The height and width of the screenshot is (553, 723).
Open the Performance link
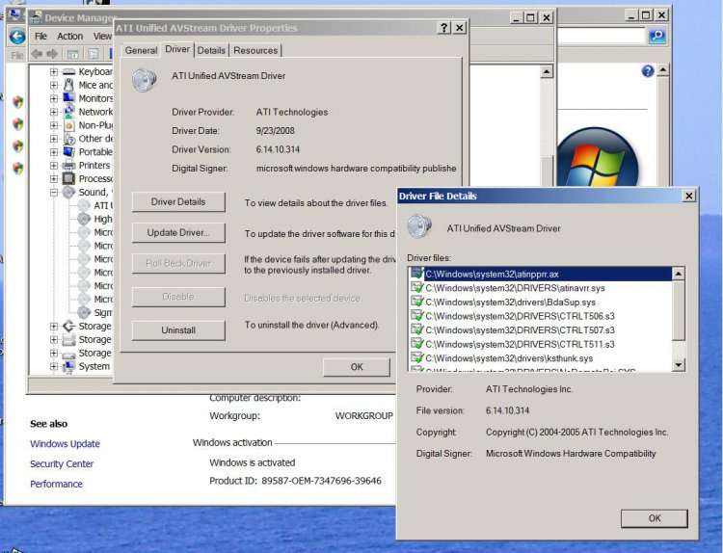click(56, 484)
